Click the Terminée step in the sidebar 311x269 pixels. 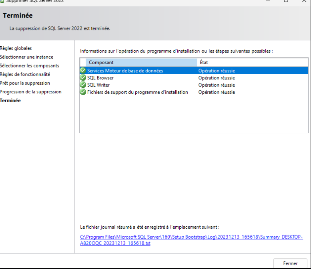[10, 101]
